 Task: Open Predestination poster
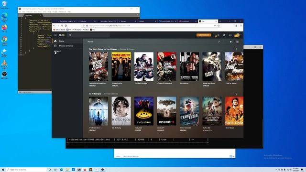(x=98, y=111)
